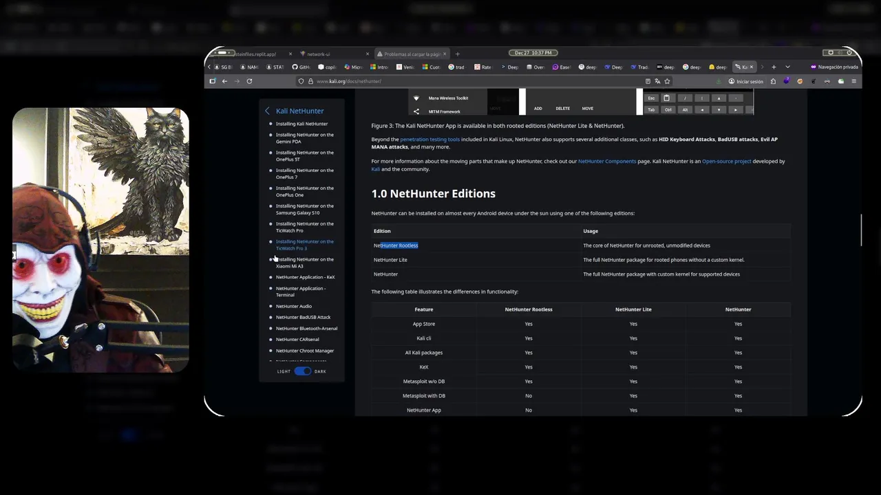This screenshot has height=495, width=881.
Task: Open a new tab beside the Kali tab
Action: point(774,67)
